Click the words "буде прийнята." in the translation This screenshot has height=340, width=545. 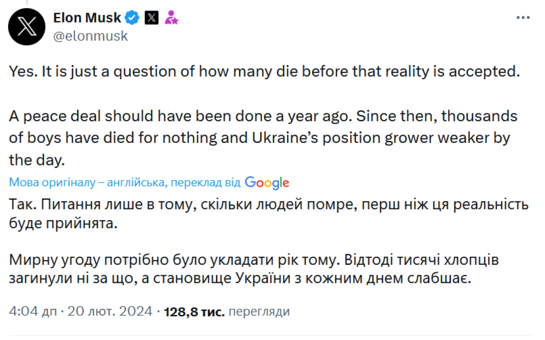[x=63, y=223]
